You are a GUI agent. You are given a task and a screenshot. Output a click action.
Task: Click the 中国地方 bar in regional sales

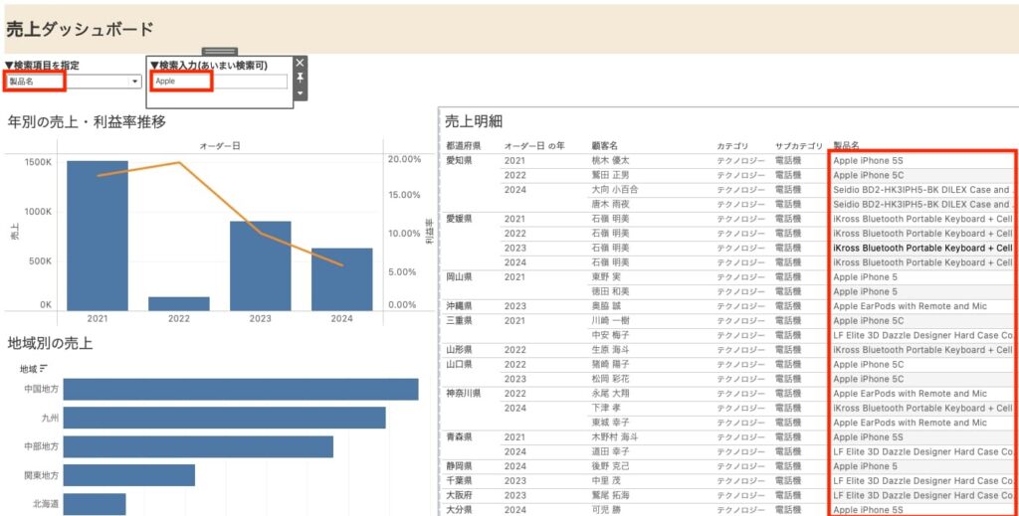tap(240, 389)
